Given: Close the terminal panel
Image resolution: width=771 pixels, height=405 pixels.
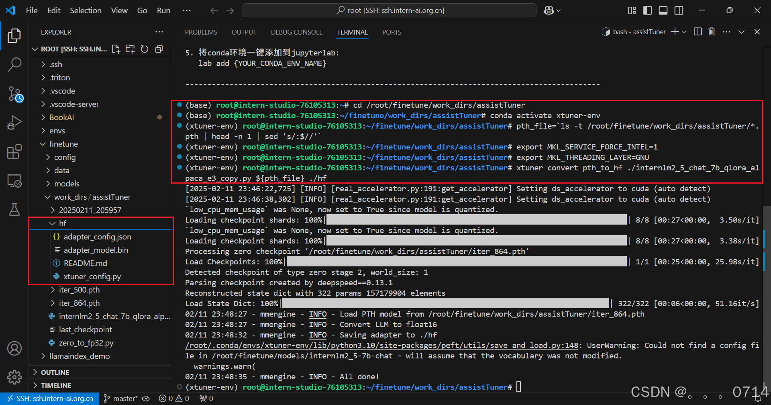Looking at the screenshot, I should pyautogui.click(x=757, y=32).
